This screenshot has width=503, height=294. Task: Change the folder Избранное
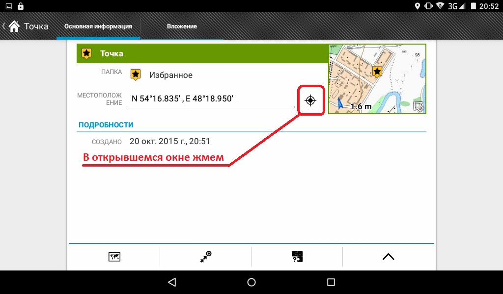point(170,75)
